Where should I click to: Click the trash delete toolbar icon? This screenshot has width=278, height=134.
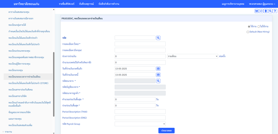(266, 11)
